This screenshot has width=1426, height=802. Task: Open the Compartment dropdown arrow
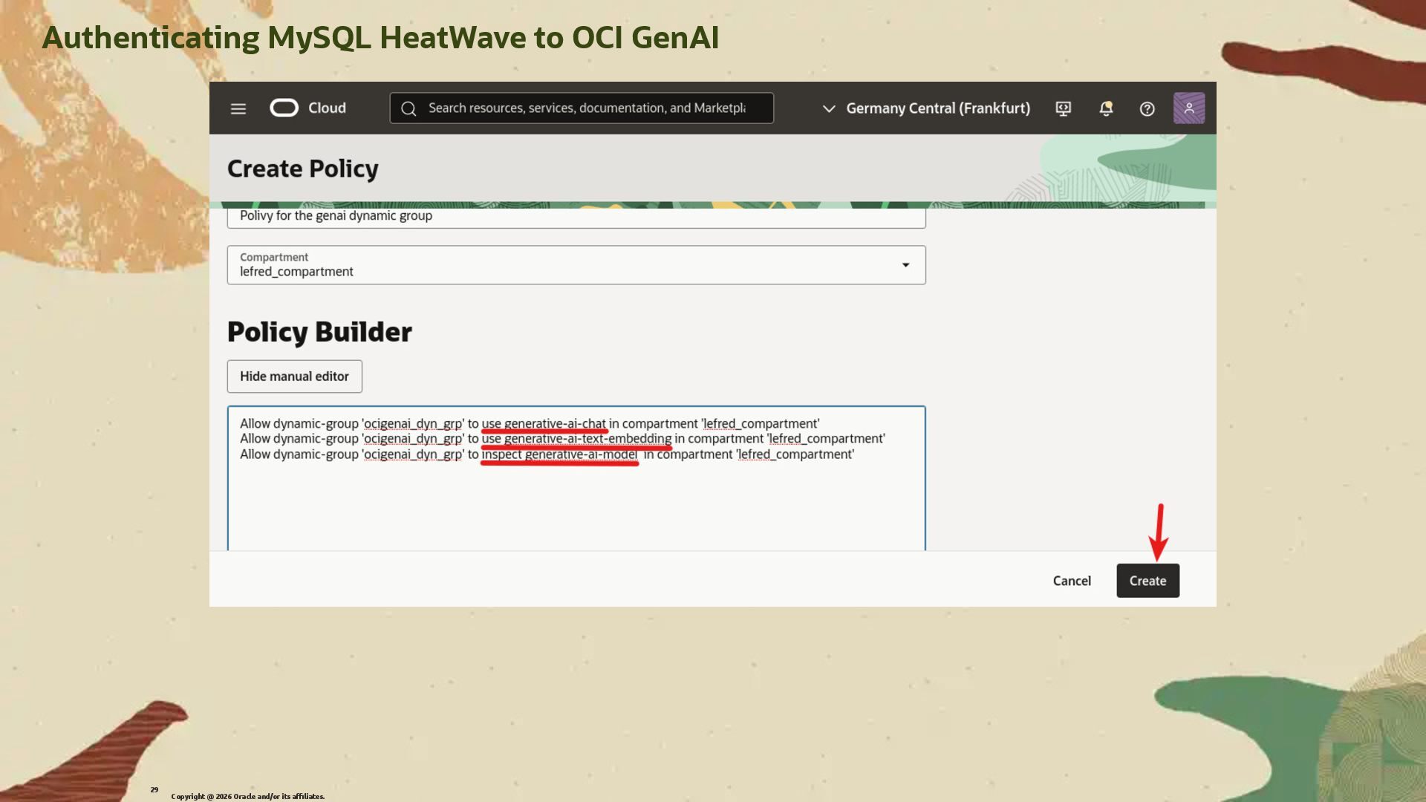click(905, 265)
